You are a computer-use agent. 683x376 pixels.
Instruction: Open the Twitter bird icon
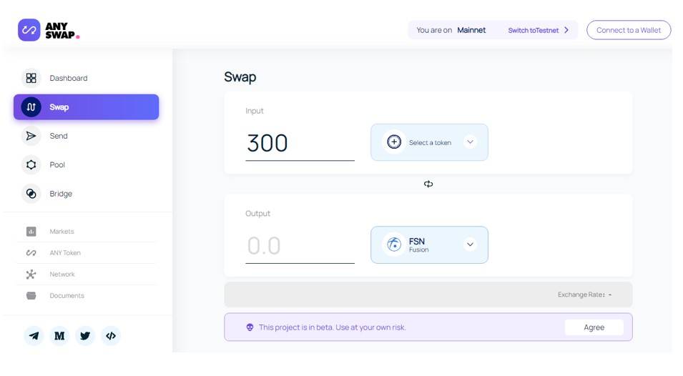point(85,335)
